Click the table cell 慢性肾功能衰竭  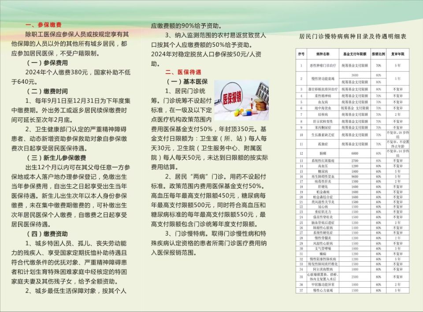(323, 78)
